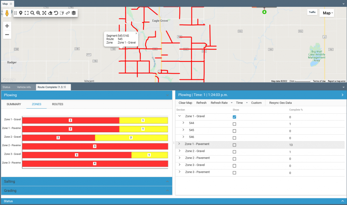
Task: Switch to the ROUTES tab
Action: click(57, 104)
